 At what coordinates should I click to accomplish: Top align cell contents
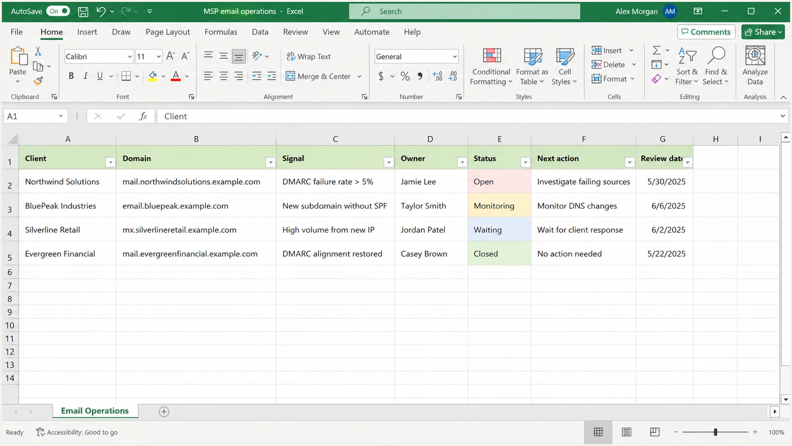[208, 56]
